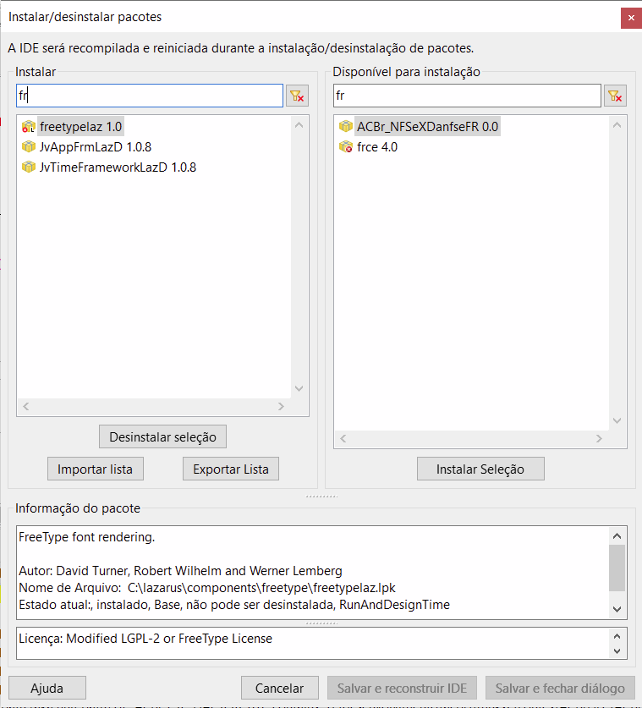Select JvAppFrmLazD 1.0.8 package
This screenshot has height=708, width=642.
tap(96, 147)
